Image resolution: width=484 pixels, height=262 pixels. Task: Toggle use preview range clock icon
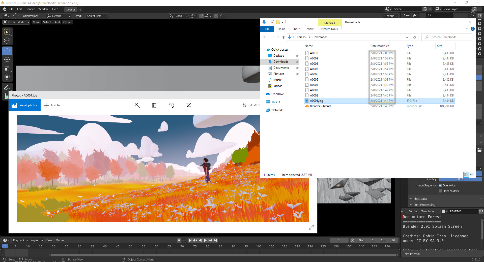[x=353, y=240]
